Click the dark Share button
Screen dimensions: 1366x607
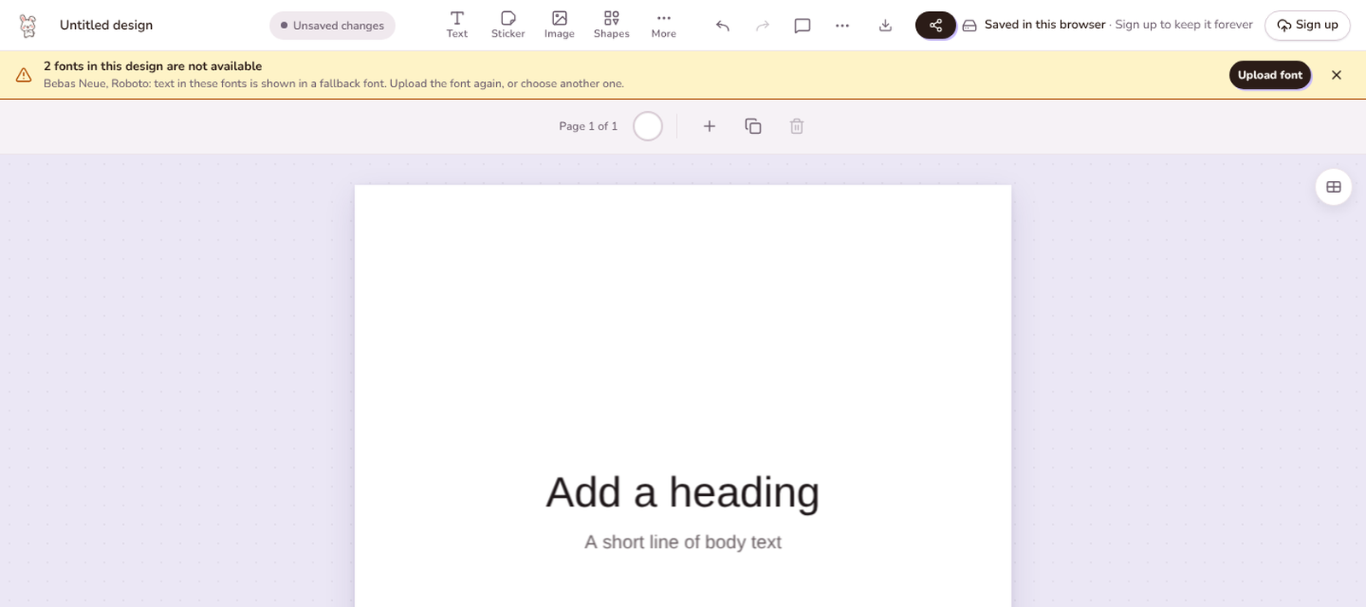tap(936, 26)
